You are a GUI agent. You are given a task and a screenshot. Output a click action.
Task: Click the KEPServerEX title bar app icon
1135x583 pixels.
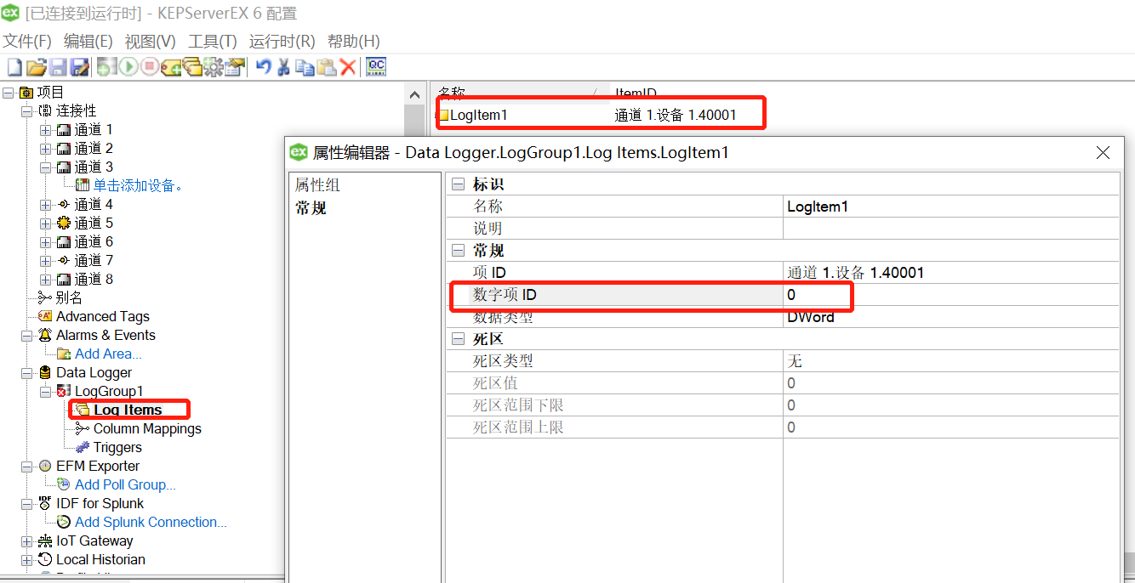(x=11, y=13)
